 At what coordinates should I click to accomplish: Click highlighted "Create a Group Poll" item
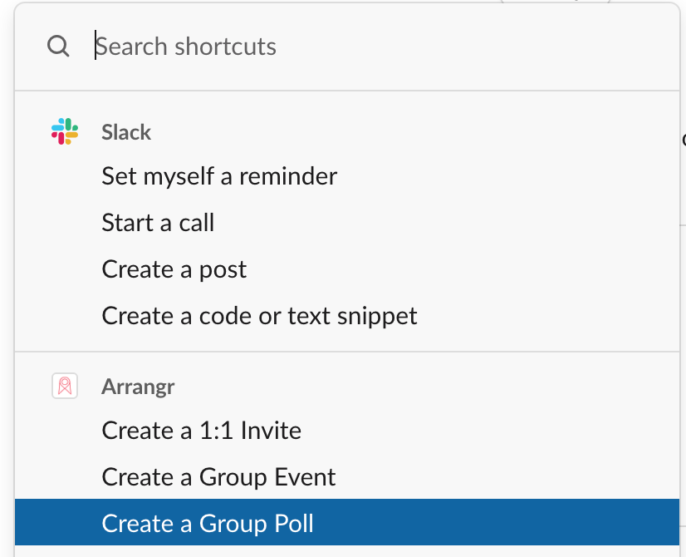[208, 524]
